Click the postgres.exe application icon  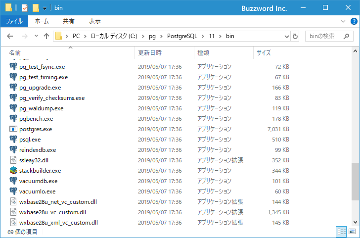pos(13,129)
